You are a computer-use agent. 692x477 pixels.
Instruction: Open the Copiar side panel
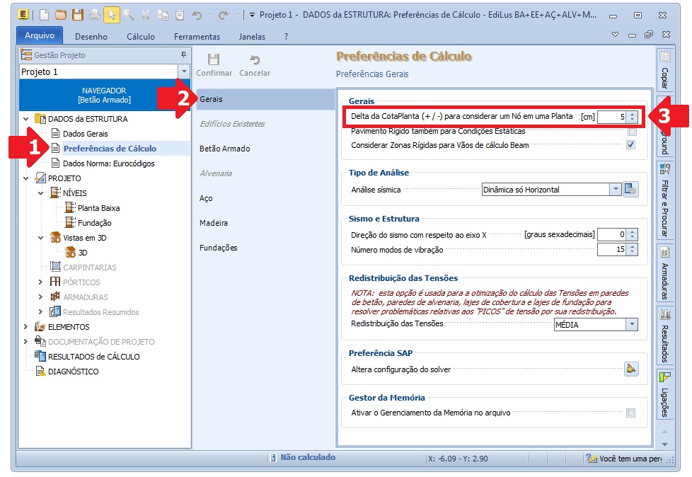click(x=664, y=71)
